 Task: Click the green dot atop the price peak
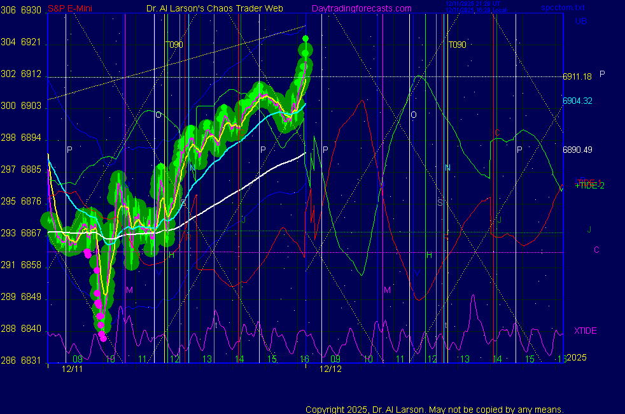pos(305,39)
